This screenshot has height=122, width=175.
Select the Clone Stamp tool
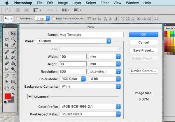tap(7, 57)
